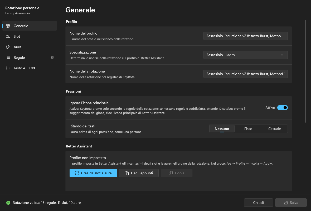The image size is (311, 211).
Task: Click the vertical scrollbar of settings panel
Action: pos(306,71)
